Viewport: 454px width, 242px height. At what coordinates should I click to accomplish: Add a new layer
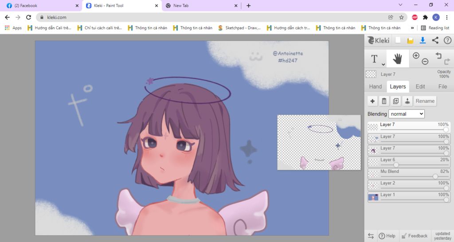372,101
